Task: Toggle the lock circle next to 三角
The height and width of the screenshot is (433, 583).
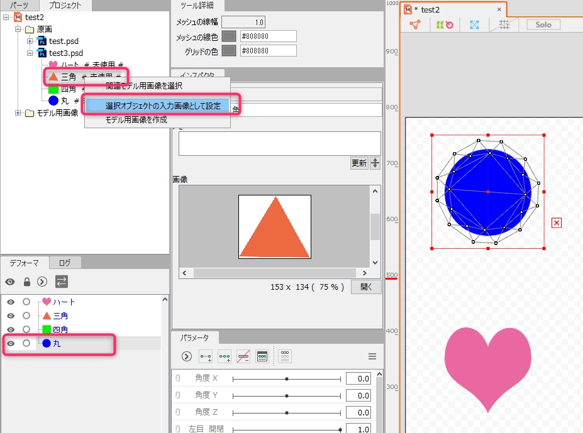Action: 26,316
